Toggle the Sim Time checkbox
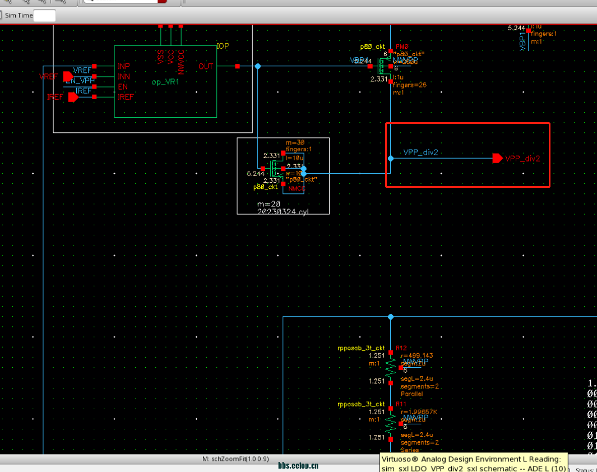597x472 pixels. pos(1,15)
